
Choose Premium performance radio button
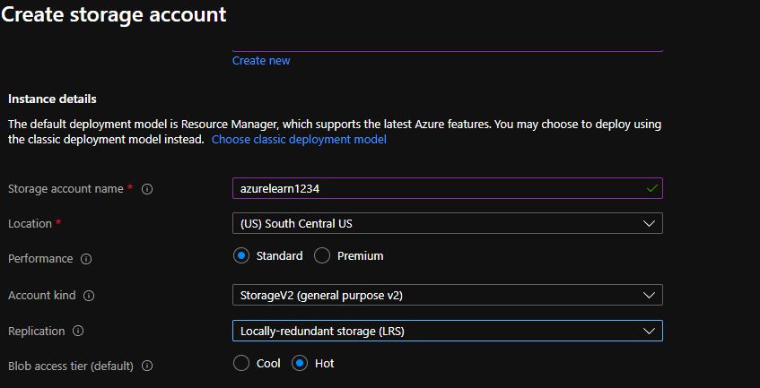[322, 255]
